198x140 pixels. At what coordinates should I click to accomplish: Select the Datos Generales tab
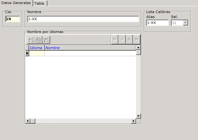click(x=16, y=3)
